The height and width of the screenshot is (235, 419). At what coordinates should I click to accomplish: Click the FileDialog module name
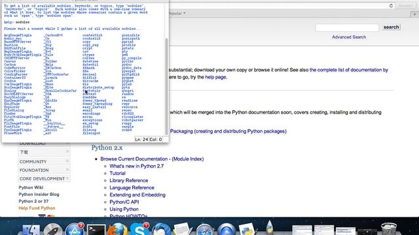pyautogui.click(x=14, y=110)
